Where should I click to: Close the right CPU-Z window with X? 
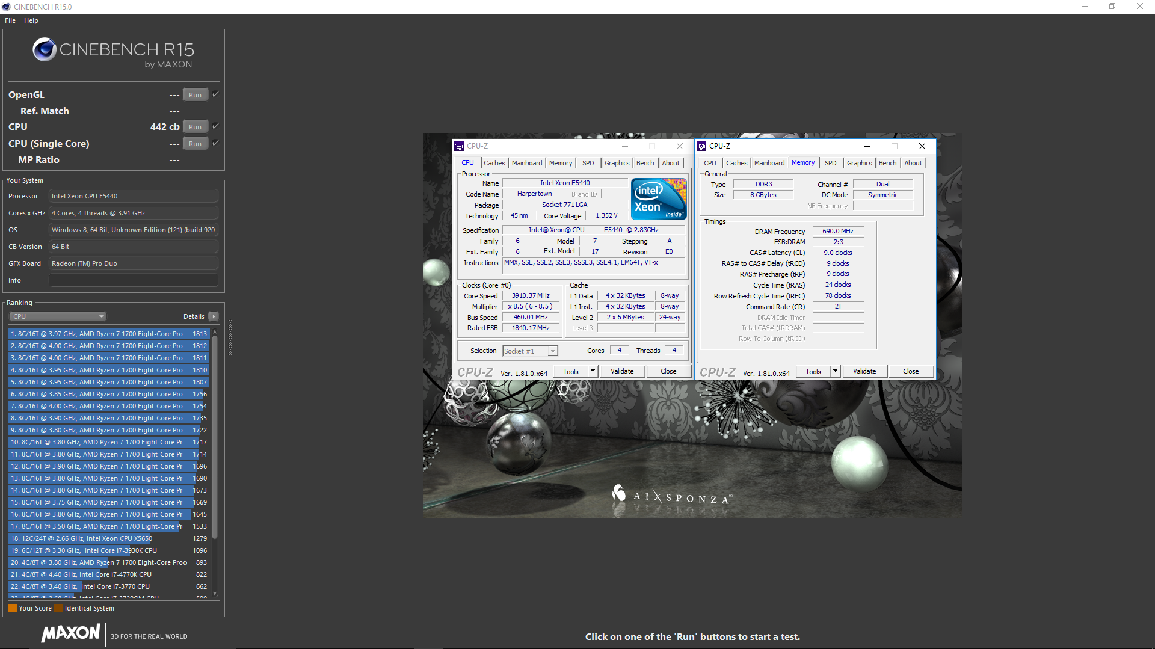click(x=922, y=146)
